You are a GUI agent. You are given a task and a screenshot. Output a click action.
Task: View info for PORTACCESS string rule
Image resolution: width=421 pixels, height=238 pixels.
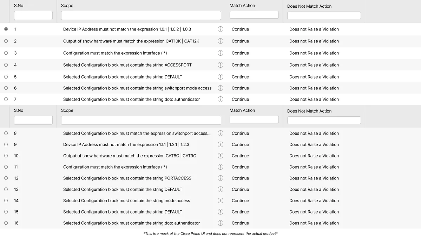point(221,178)
